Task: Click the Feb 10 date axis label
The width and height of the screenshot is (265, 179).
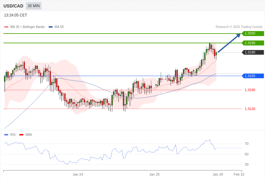Action: tap(239, 174)
